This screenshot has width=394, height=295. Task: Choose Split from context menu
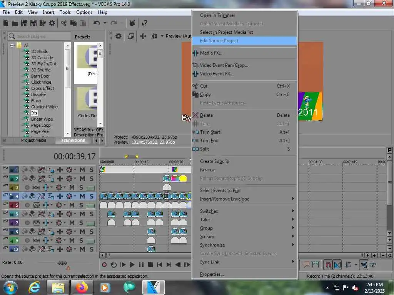point(245,149)
